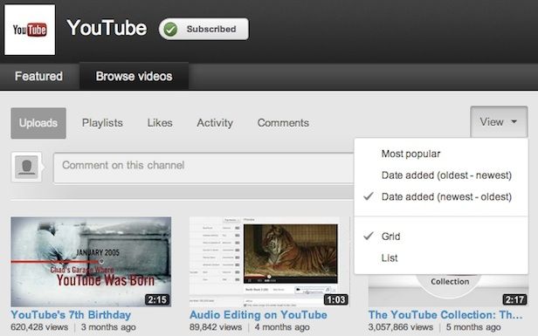Click the 3 months ago text
The width and height of the screenshot is (538, 336).
pyautogui.click(x=108, y=327)
